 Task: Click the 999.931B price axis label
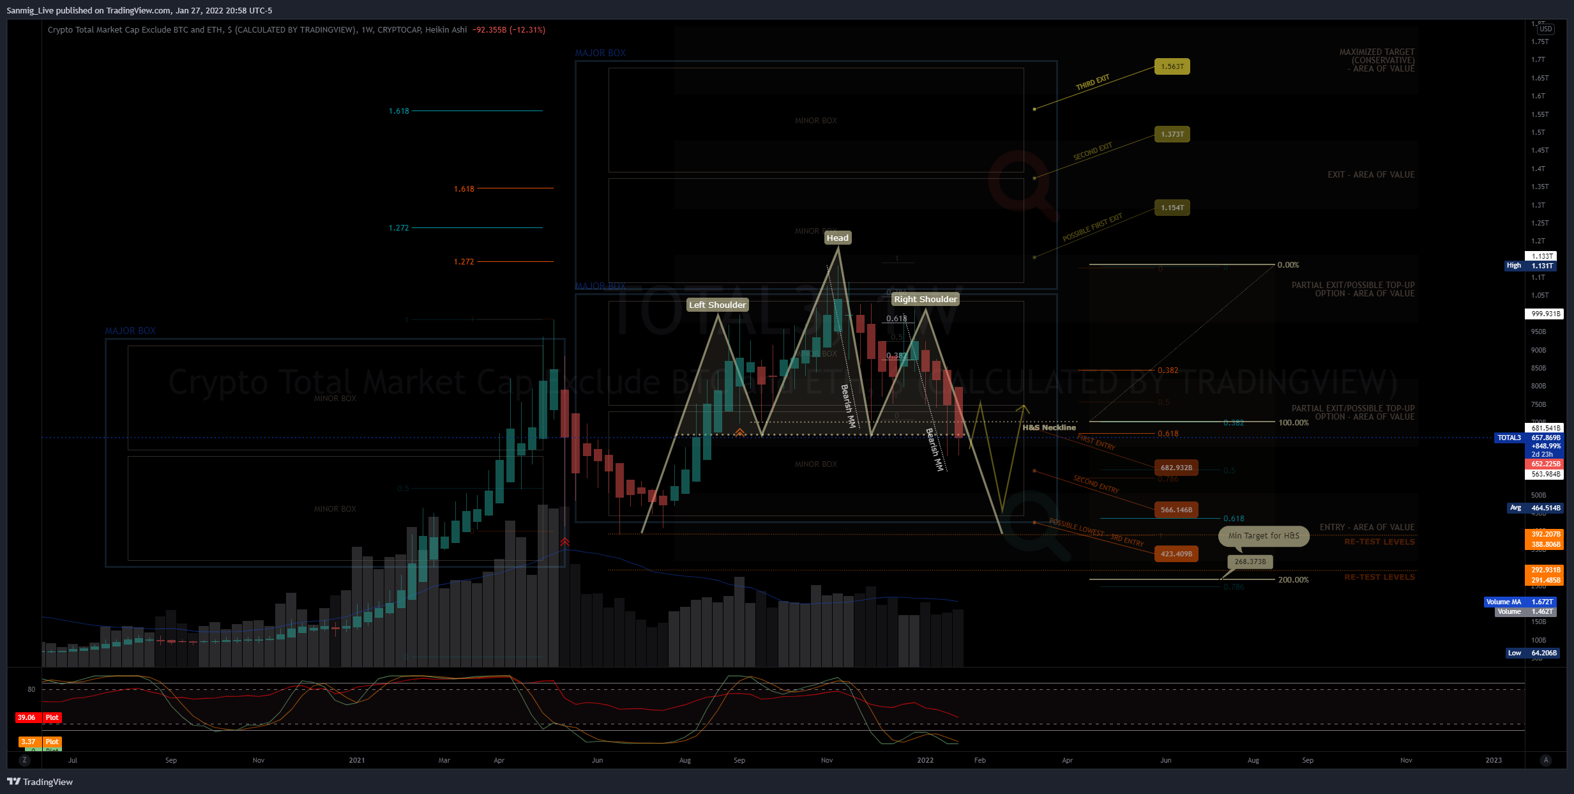[1545, 314]
